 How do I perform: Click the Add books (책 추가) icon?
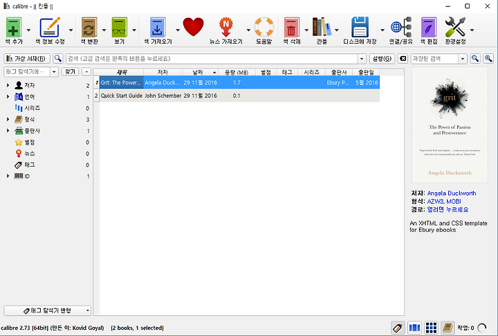(x=13, y=28)
